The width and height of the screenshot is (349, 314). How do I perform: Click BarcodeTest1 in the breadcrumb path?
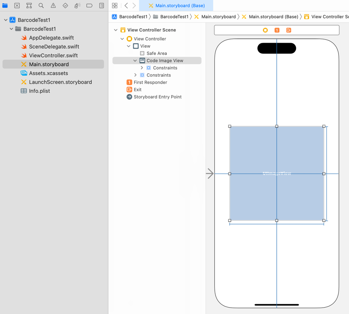pos(133,17)
